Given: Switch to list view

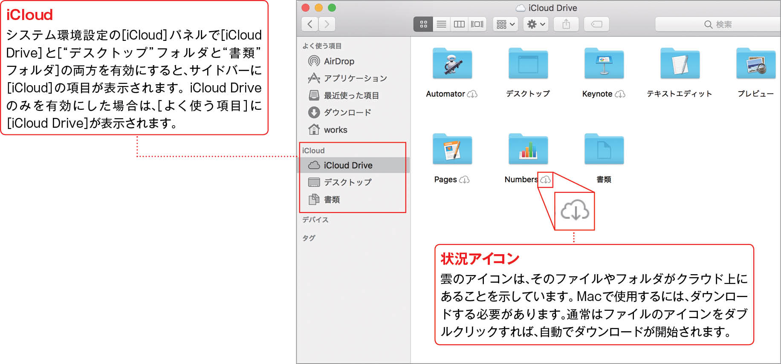Looking at the screenshot, I should click(x=442, y=24).
